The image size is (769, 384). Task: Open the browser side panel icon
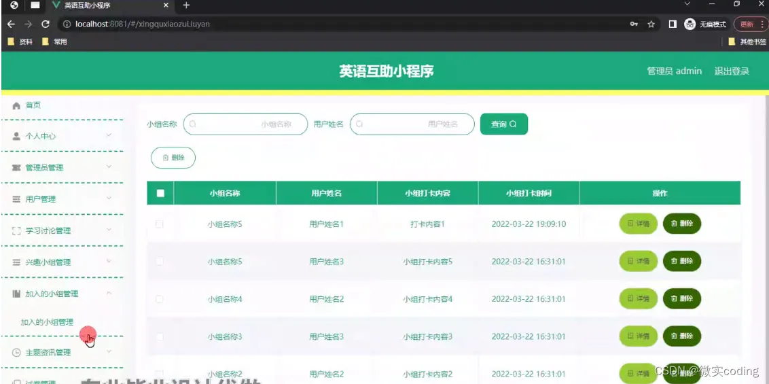pyautogui.click(x=673, y=24)
